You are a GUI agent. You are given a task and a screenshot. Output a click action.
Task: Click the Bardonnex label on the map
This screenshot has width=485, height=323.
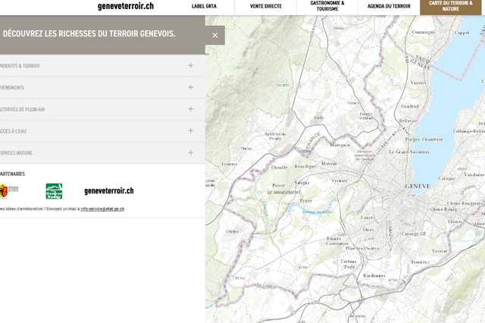374,275
